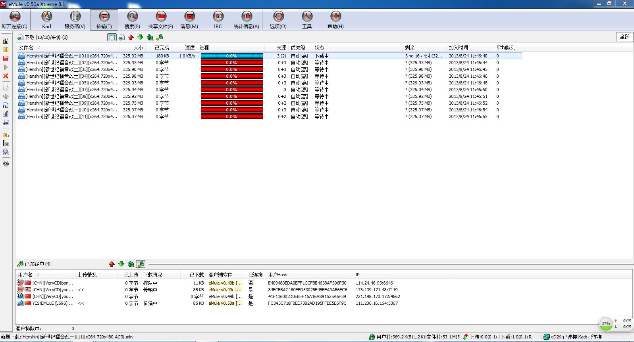
Task: Show downloading clients with the green down arrow in downloads header
Action: point(141,37)
